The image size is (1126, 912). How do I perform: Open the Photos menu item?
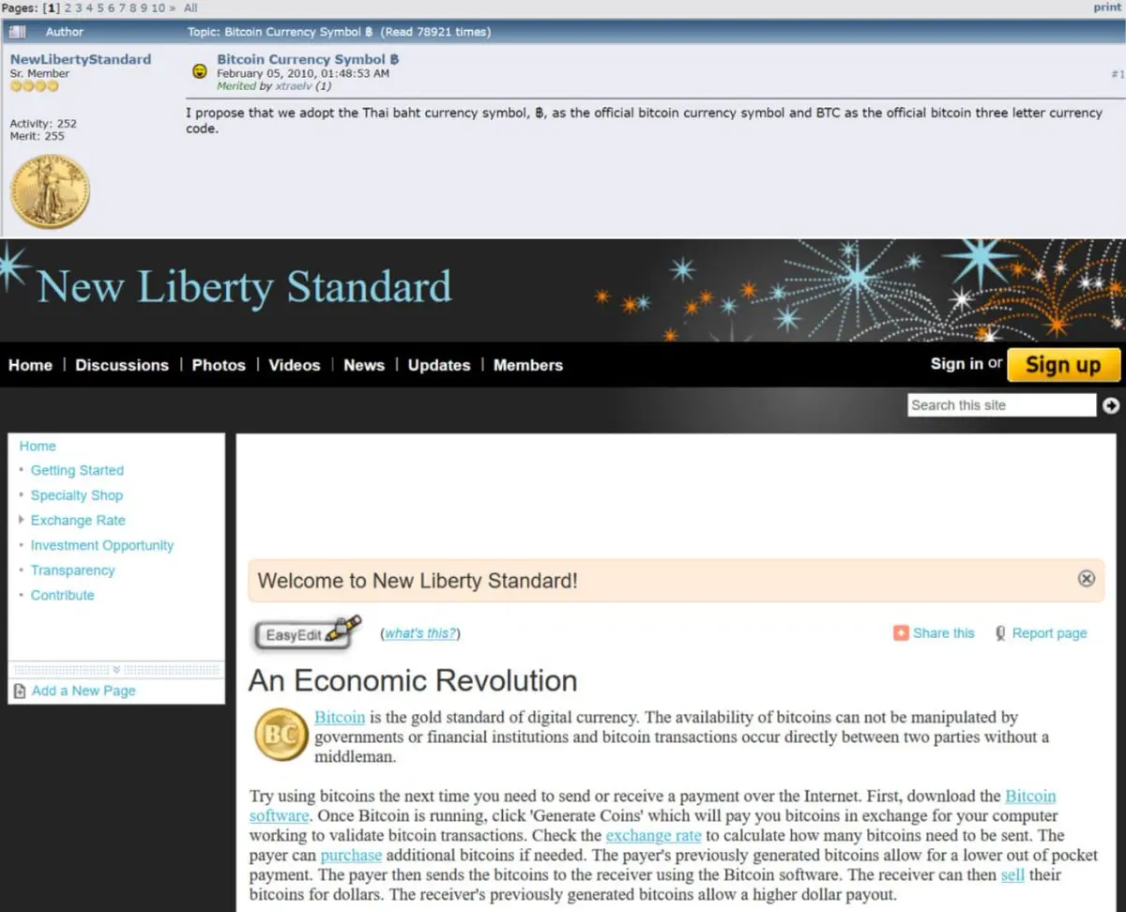pyautogui.click(x=219, y=365)
